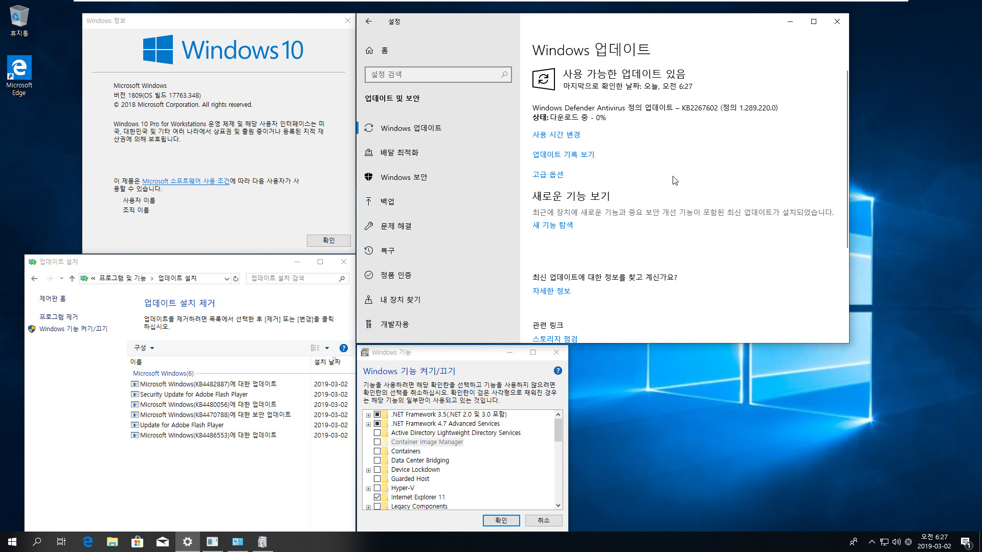
Task: Open view options dropdown in 업데이트 설치
Action: click(327, 348)
